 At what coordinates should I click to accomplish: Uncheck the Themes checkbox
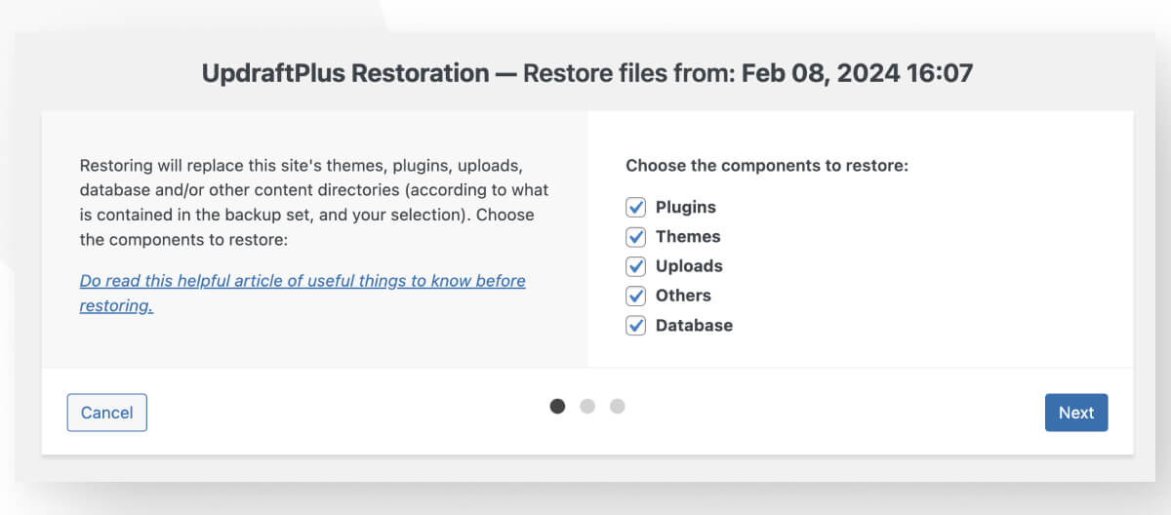pos(636,236)
